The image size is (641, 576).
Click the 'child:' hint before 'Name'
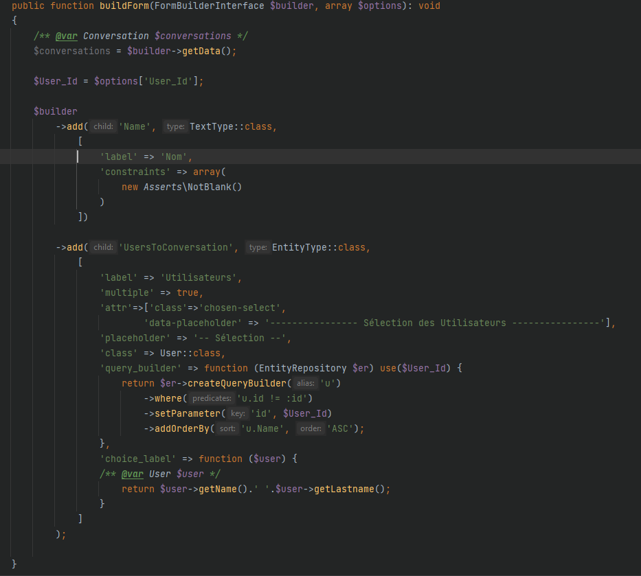pos(104,126)
